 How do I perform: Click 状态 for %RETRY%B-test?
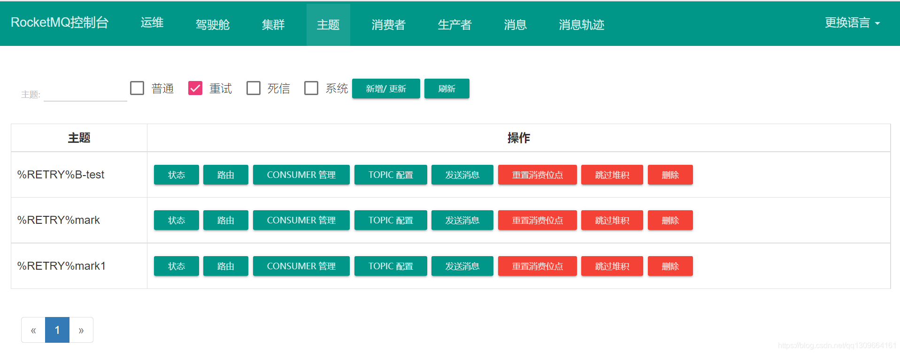click(177, 175)
